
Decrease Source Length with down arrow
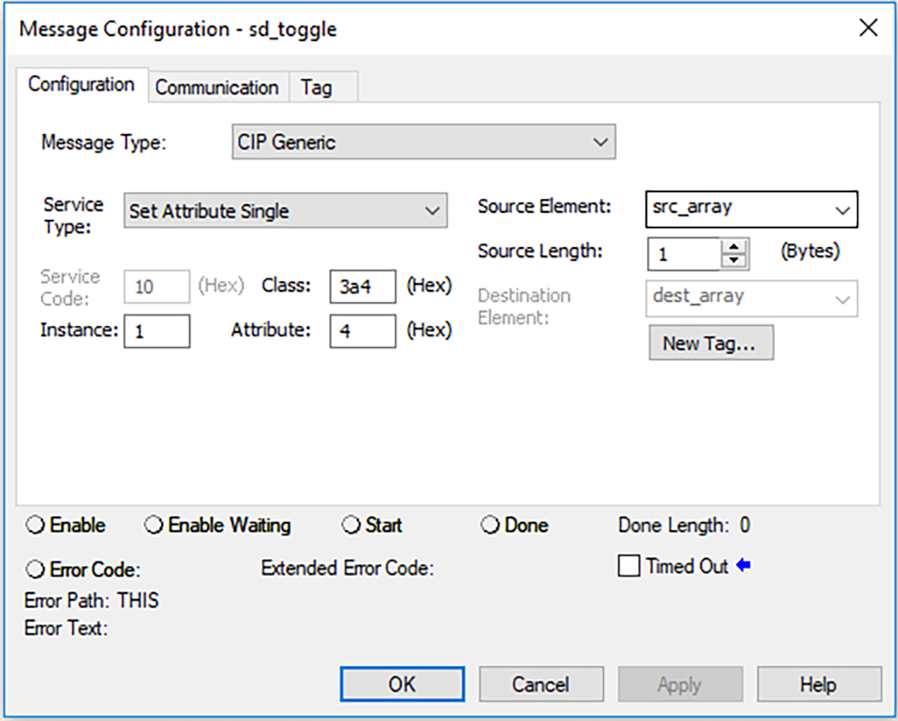click(734, 260)
